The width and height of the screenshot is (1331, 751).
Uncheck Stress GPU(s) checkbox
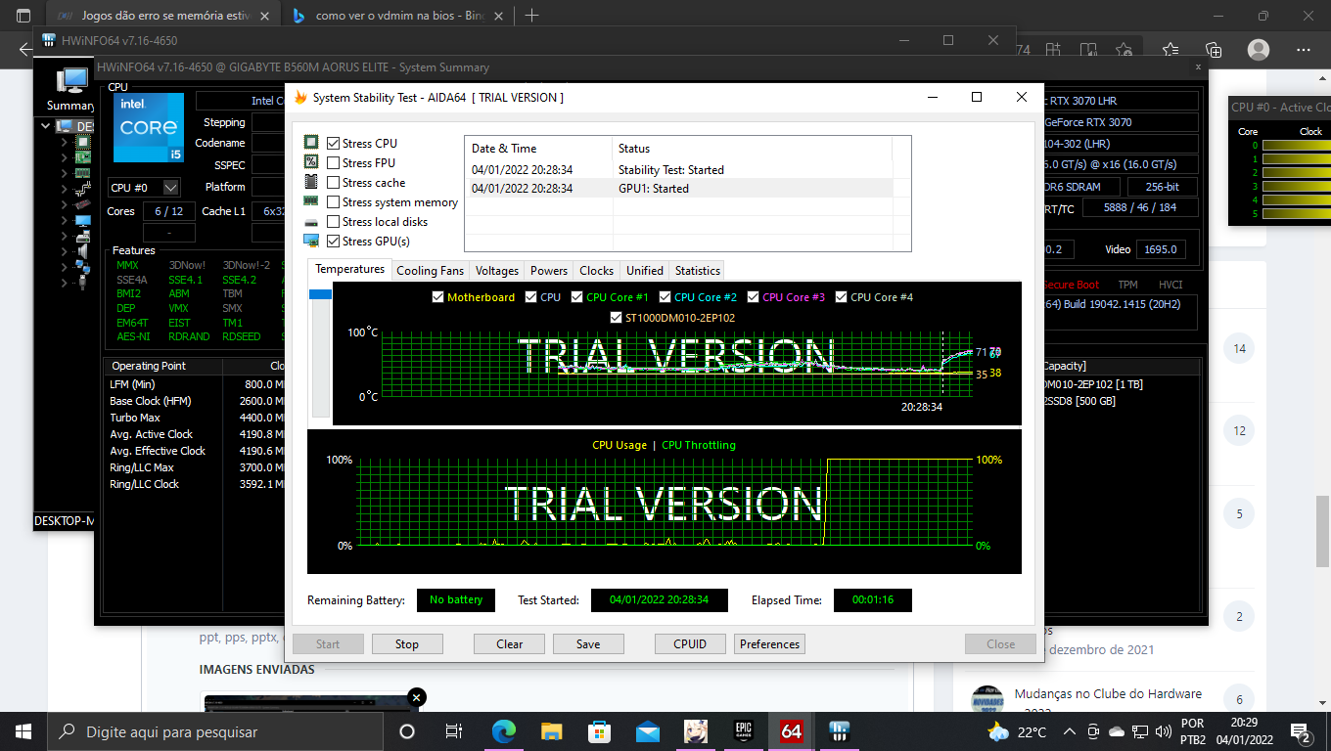coord(334,242)
